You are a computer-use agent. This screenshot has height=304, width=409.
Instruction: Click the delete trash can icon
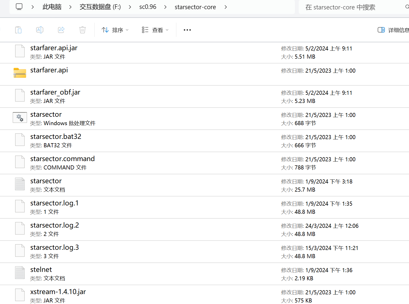(x=83, y=30)
